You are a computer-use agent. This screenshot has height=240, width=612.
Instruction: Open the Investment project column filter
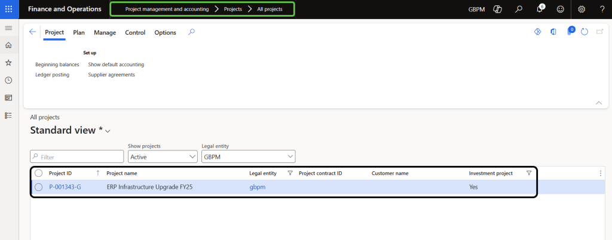coord(528,173)
